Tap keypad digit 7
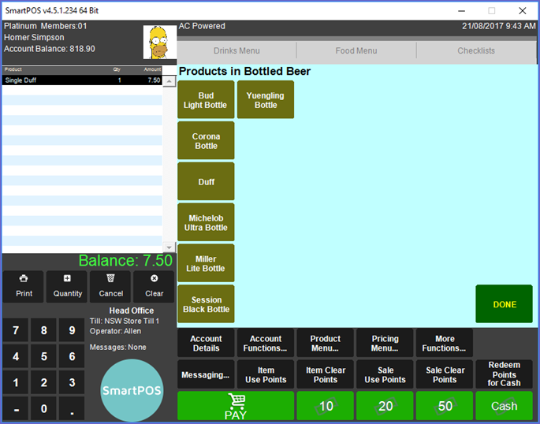 pos(16,330)
